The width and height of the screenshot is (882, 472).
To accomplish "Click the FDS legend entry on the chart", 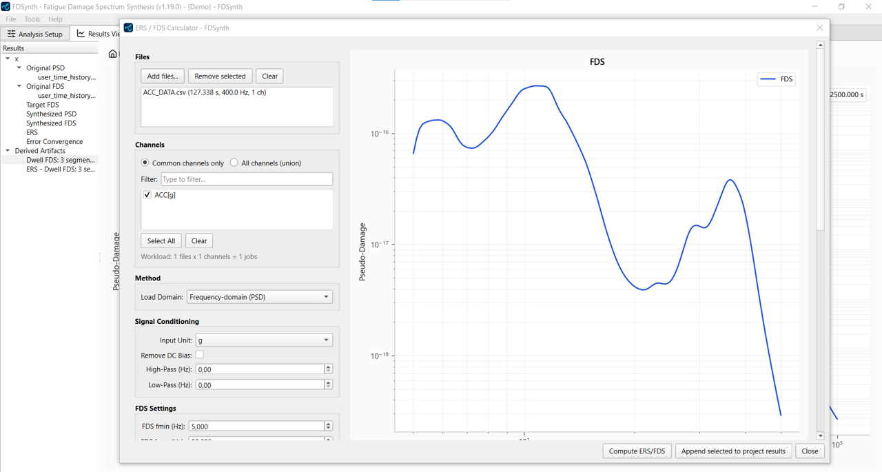I will (775, 79).
